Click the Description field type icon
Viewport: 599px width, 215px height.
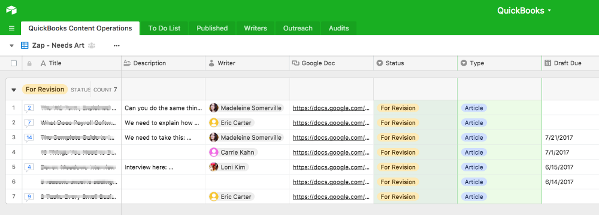(x=127, y=63)
